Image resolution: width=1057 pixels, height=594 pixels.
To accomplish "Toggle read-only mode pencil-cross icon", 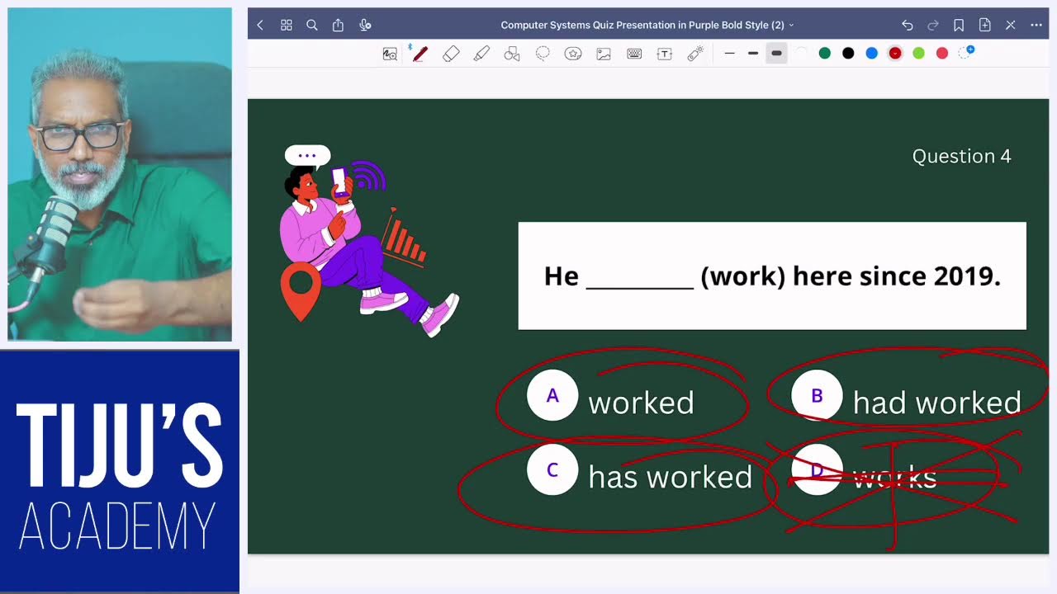I will [1010, 26].
